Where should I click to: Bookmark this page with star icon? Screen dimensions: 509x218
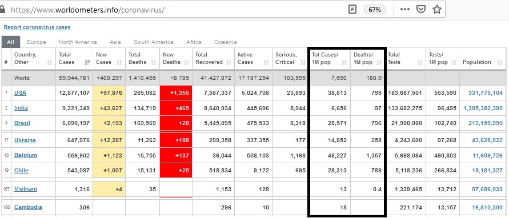(x=437, y=9)
